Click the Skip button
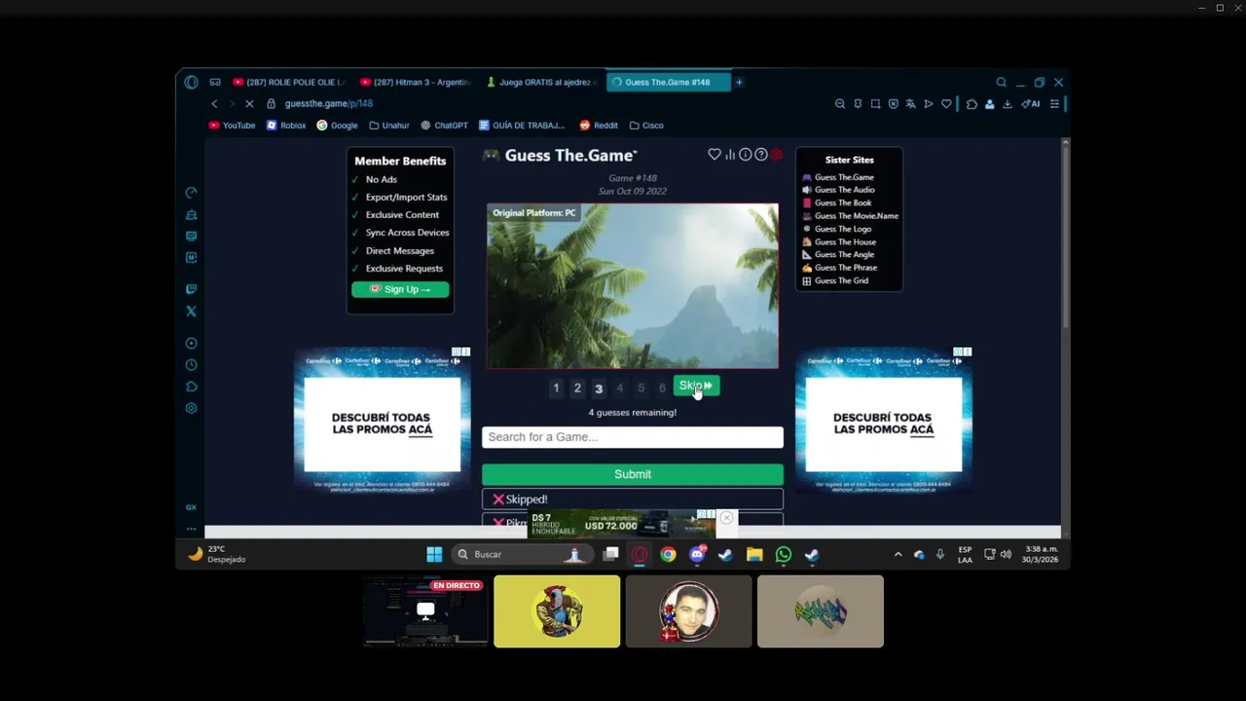Screen dimensions: 1246x701 pyautogui.click(x=696, y=386)
